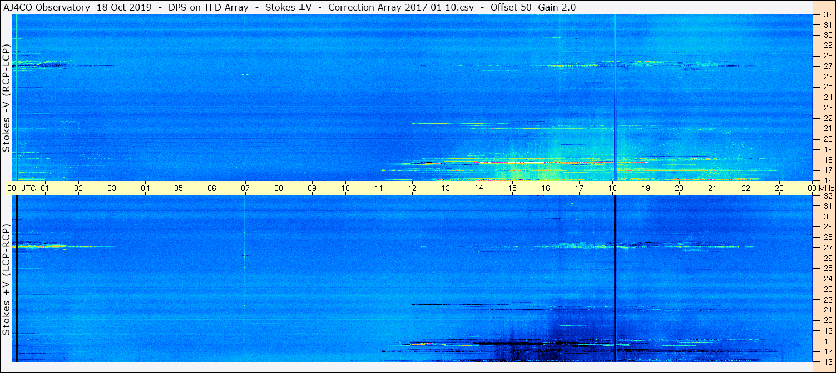Screen dimensions: 836x373
Task: Click the '00 UTC' time axis label
Action: click(22, 188)
